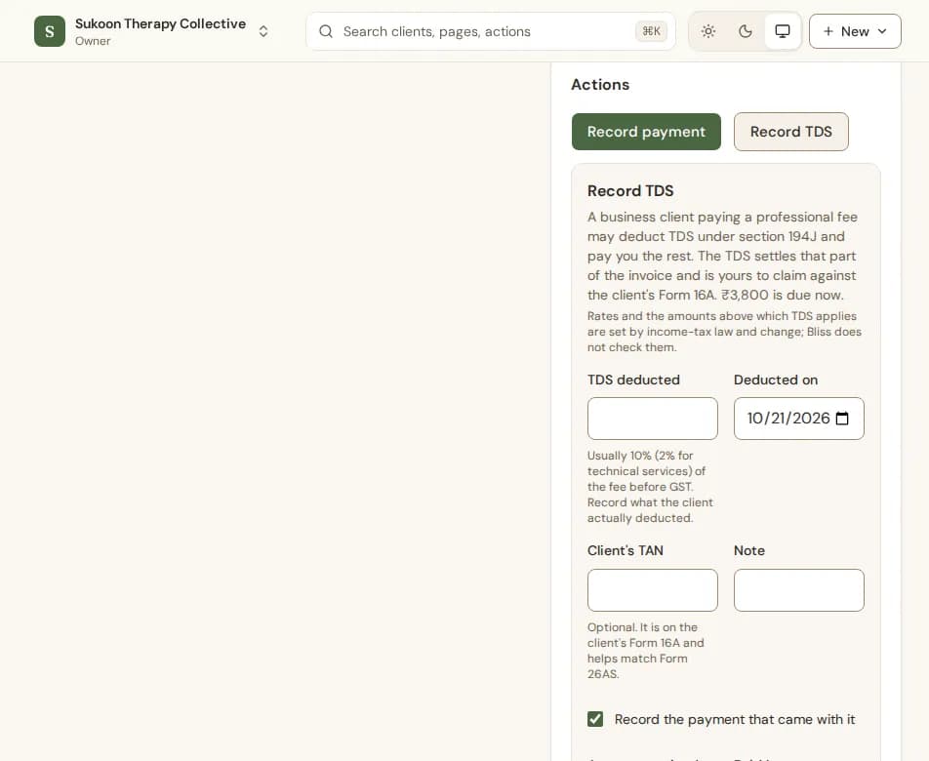Screen dimensions: 929x761
Task: Focus the Client's TAN input
Action: [652, 590]
